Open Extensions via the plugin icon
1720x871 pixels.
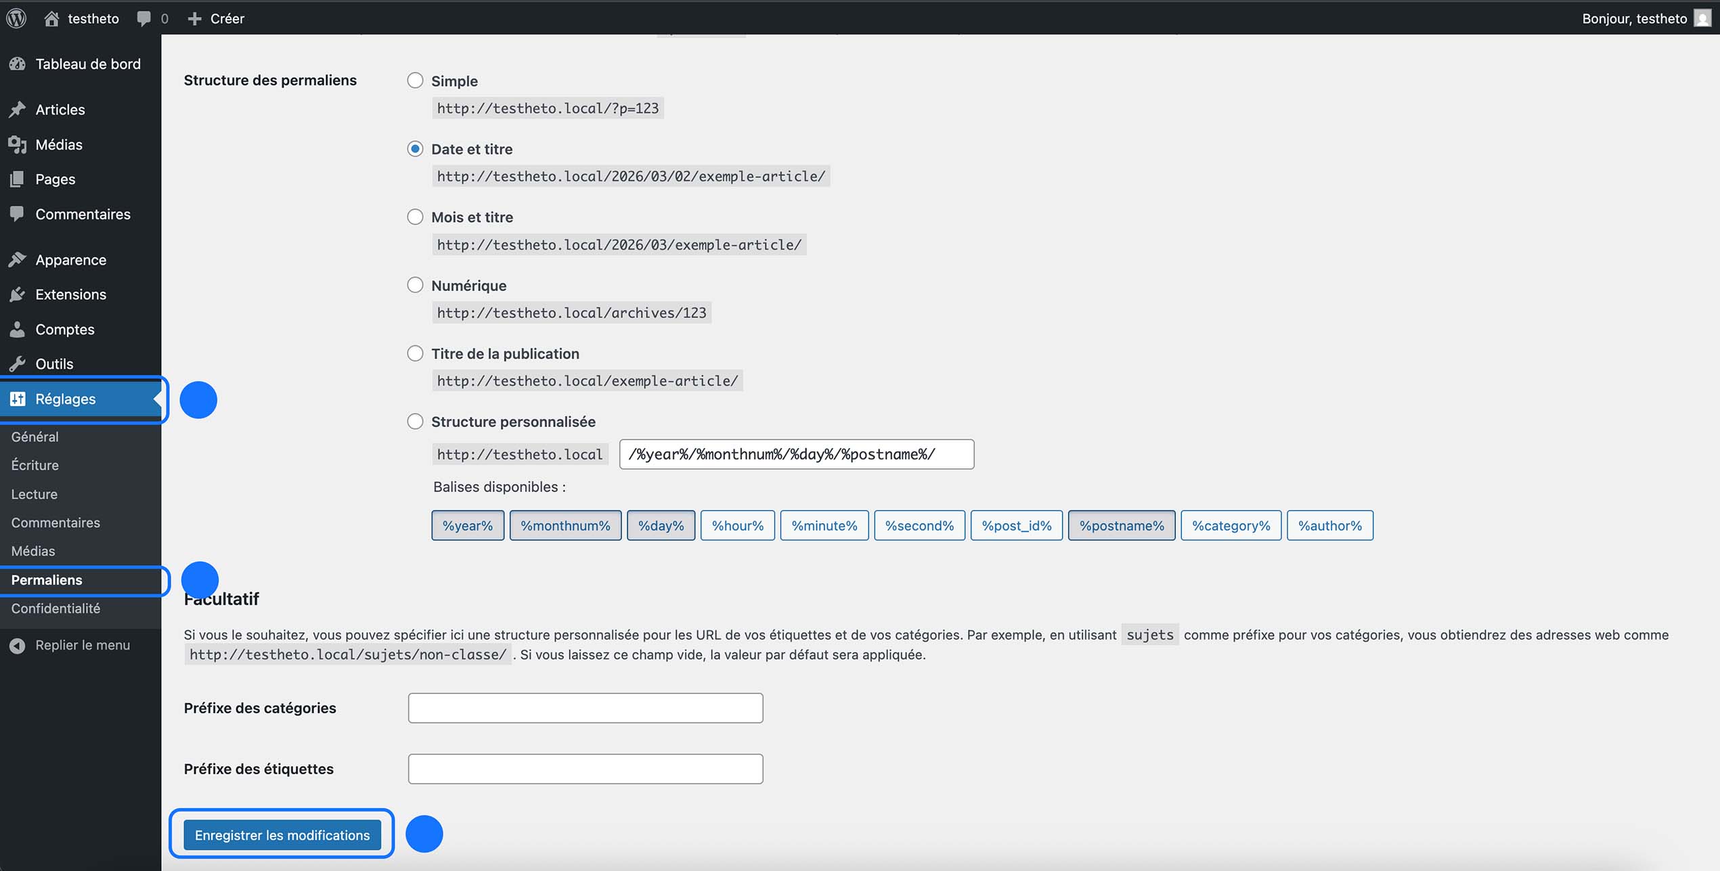coord(18,294)
